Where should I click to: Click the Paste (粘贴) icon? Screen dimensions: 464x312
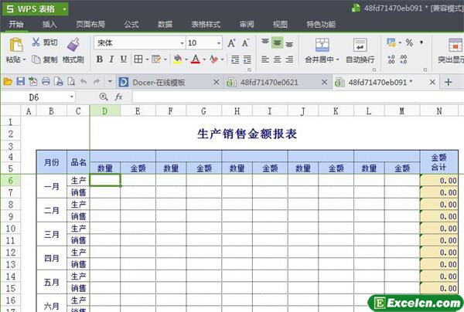[13, 45]
